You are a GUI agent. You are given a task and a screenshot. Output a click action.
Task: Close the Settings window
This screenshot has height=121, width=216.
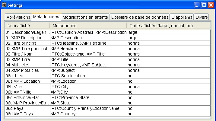[x=211, y=5]
